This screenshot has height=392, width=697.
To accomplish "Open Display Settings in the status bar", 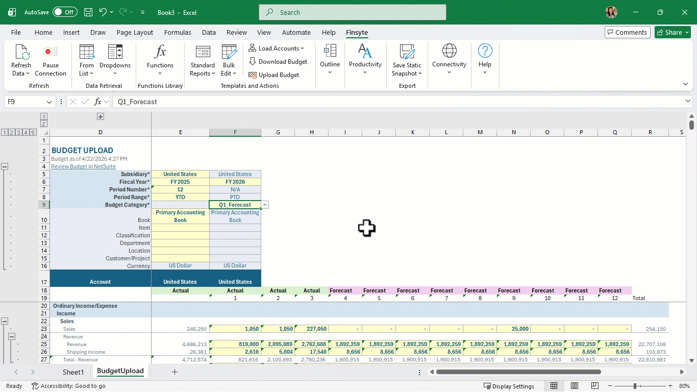I will 509,386.
